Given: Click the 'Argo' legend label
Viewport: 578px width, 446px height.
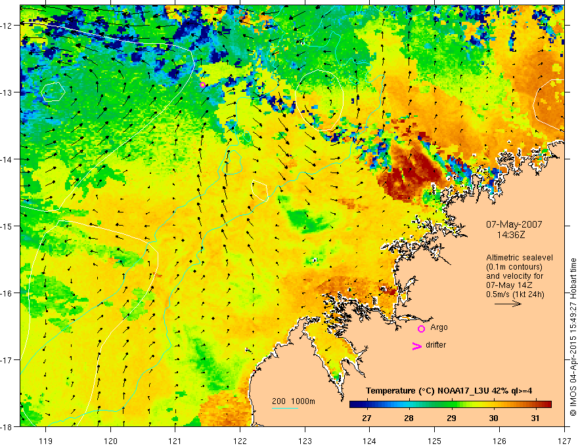Looking at the screenshot, I should point(439,327).
